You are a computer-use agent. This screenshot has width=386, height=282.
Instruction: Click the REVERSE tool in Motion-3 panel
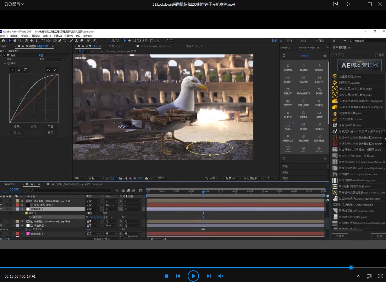pyautogui.click(x=319, y=138)
